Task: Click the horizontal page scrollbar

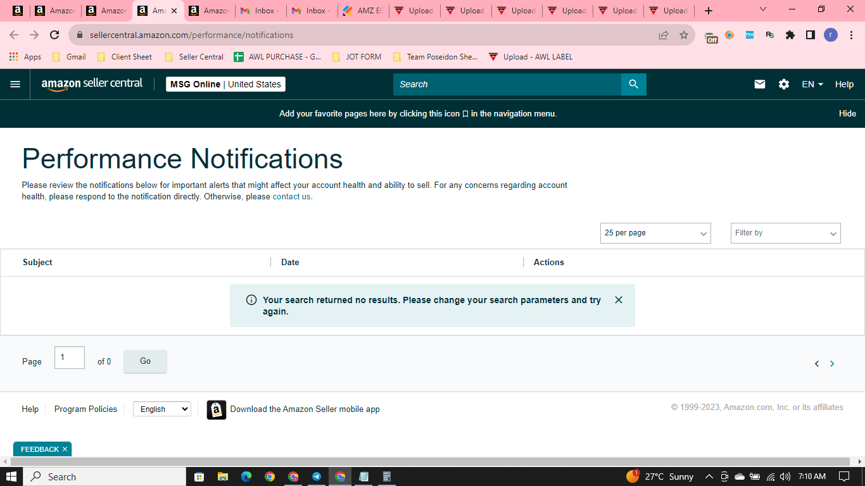Action: click(431, 462)
